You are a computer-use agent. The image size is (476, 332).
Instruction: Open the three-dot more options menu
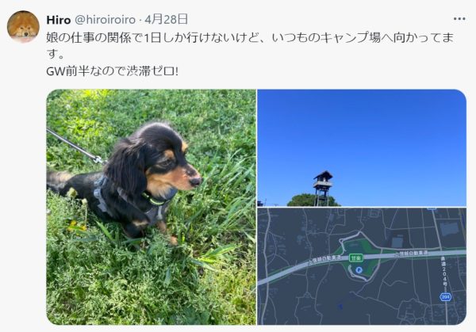pyautogui.click(x=459, y=19)
